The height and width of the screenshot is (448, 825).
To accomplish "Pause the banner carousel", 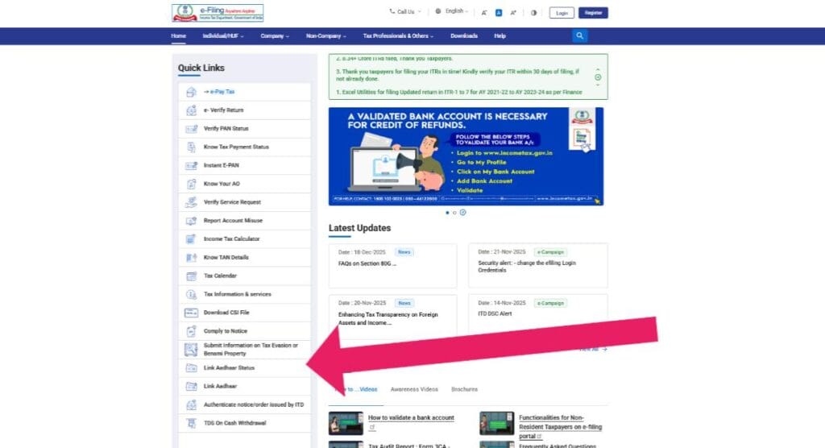I will [x=463, y=213].
